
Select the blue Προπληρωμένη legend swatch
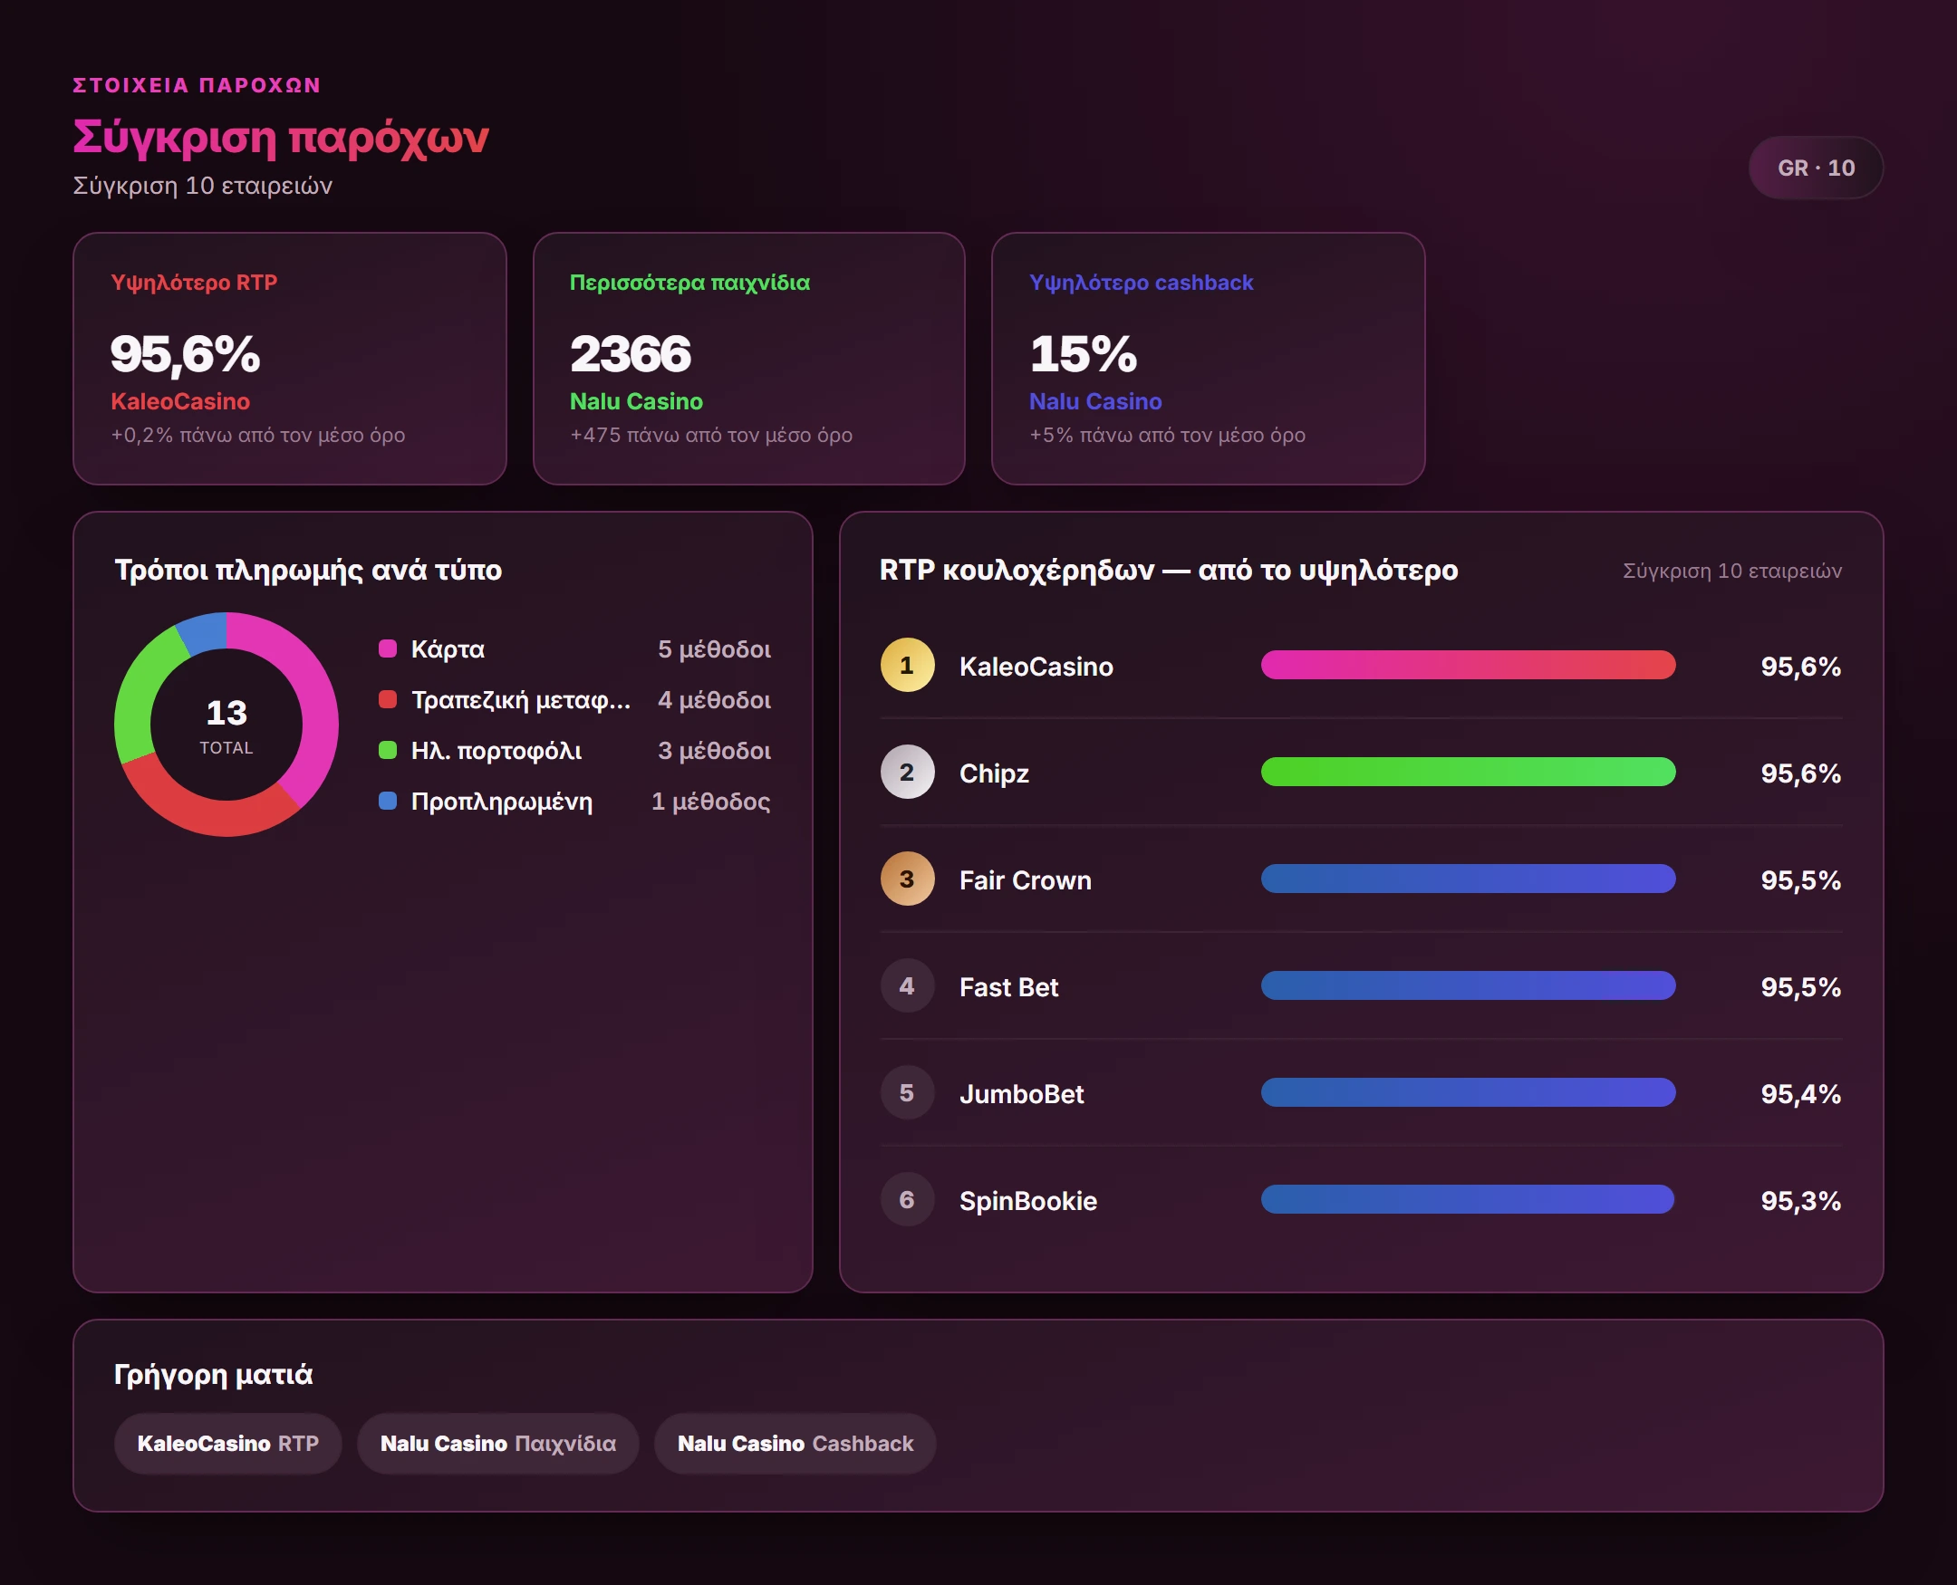click(387, 802)
